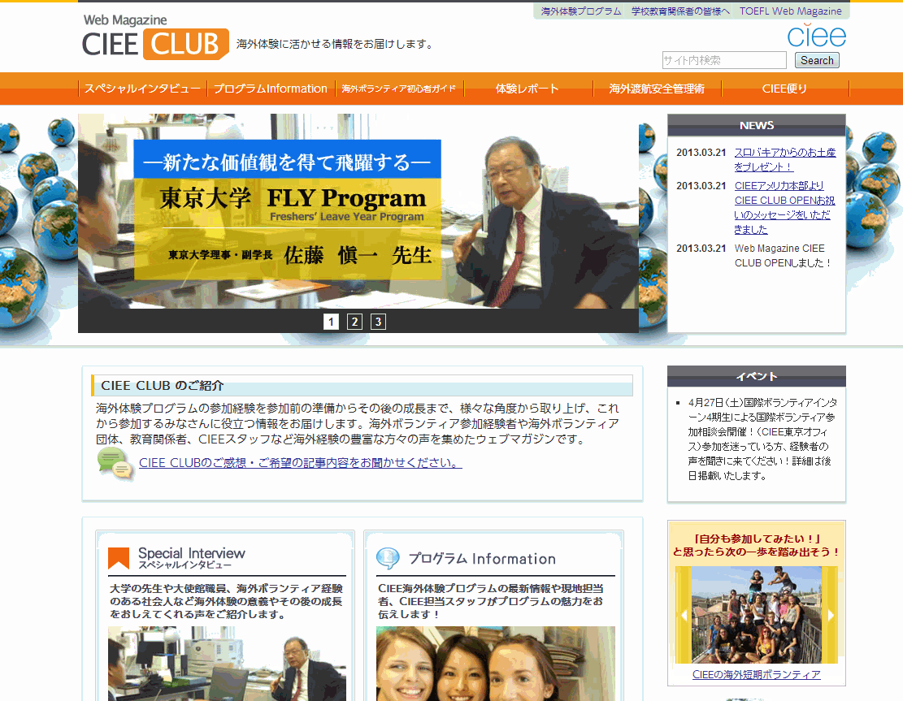Open news link CIEEアメリカ本部より message
This screenshot has width=903, height=701.
pos(784,207)
